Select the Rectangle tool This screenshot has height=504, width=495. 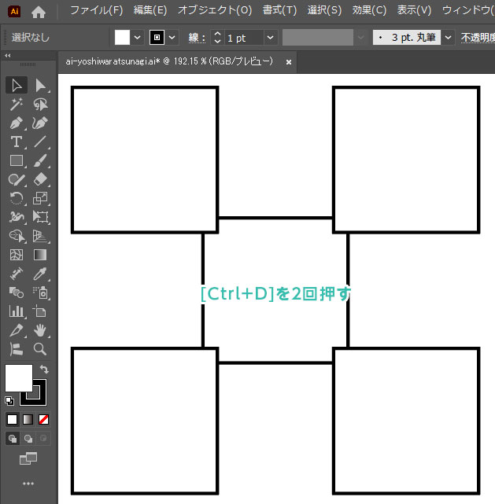(17, 160)
